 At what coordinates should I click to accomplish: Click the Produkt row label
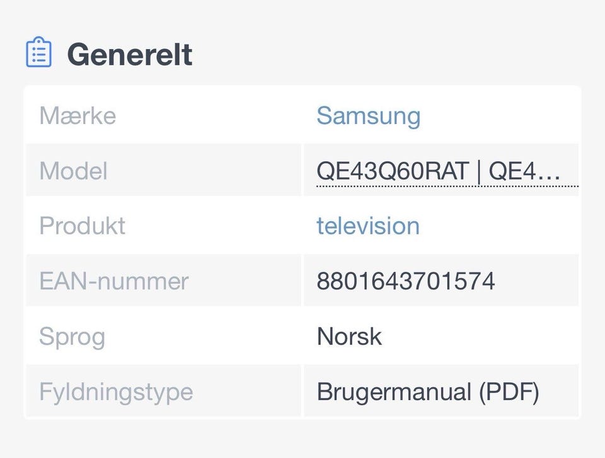coord(82,226)
